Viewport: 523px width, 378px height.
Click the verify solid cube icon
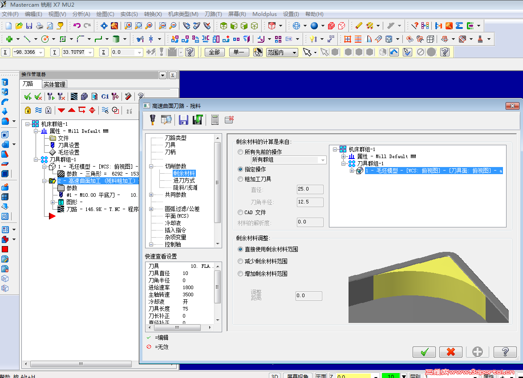pyautogui.click(x=85, y=96)
